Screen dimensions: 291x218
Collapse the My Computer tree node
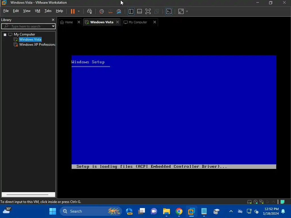[5, 35]
